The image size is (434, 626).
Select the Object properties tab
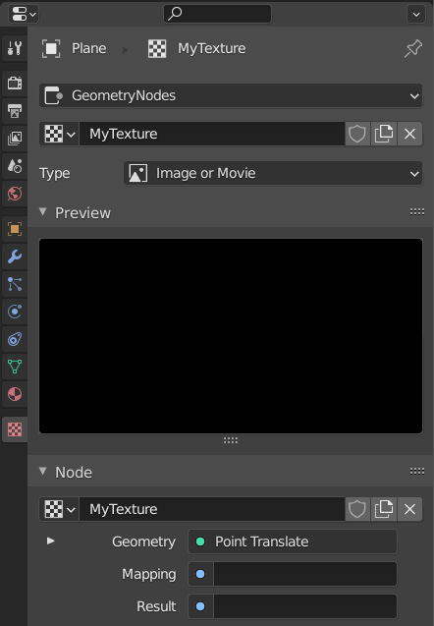(15, 229)
